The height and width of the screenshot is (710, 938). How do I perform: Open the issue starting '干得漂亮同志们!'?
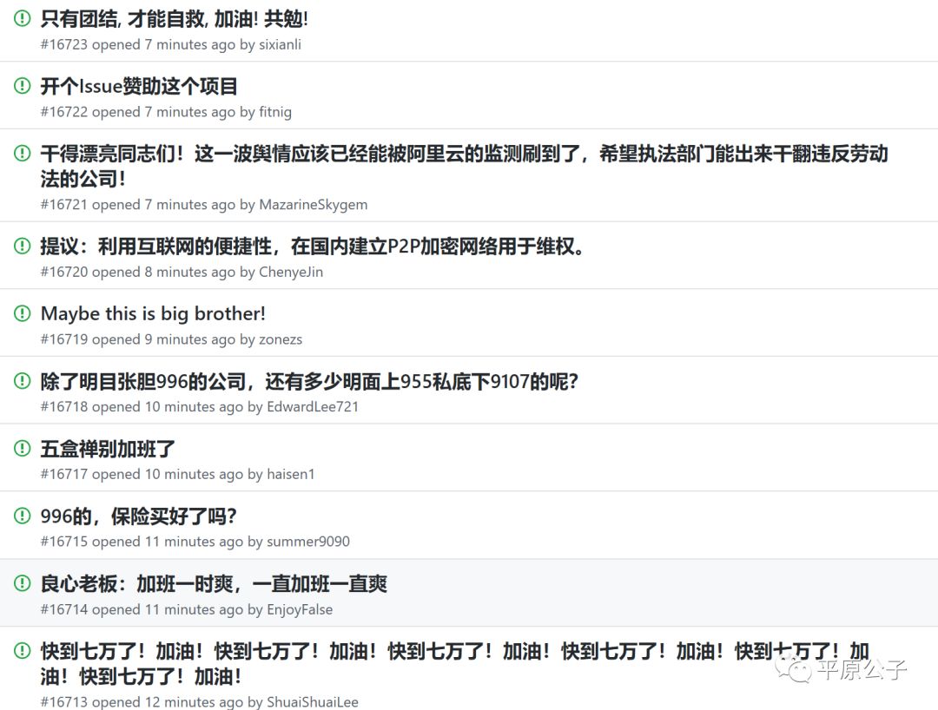coord(464,166)
